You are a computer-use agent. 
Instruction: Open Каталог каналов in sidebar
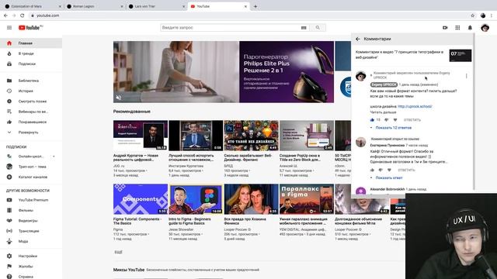coord(31,177)
